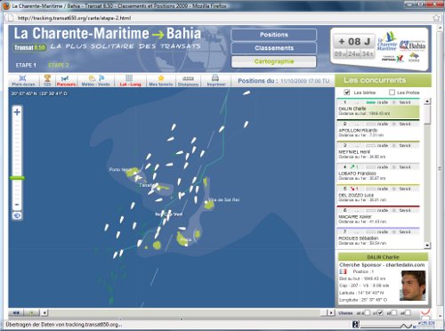Click the up arrow of competitors list
The image size is (445, 331).
[427, 101]
